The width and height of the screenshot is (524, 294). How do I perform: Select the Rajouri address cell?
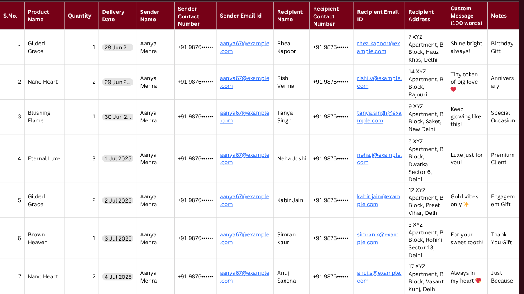pos(426,82)
